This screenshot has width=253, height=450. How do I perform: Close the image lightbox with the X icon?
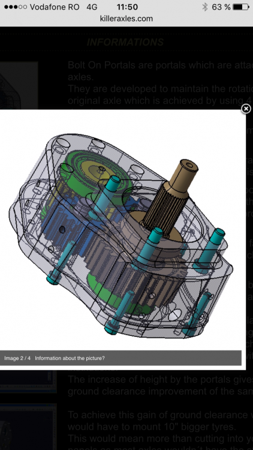[246, 109]
